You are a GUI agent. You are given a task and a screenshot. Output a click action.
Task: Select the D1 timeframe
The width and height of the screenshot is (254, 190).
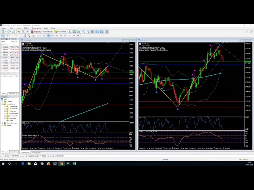[x=69, y=36]
